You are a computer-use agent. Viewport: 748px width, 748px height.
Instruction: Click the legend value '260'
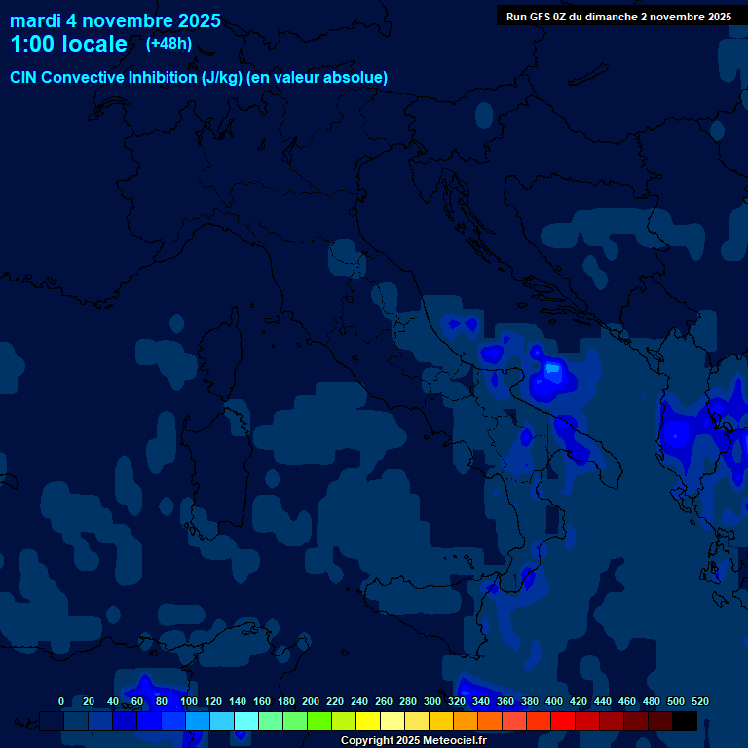pos(384,701)
